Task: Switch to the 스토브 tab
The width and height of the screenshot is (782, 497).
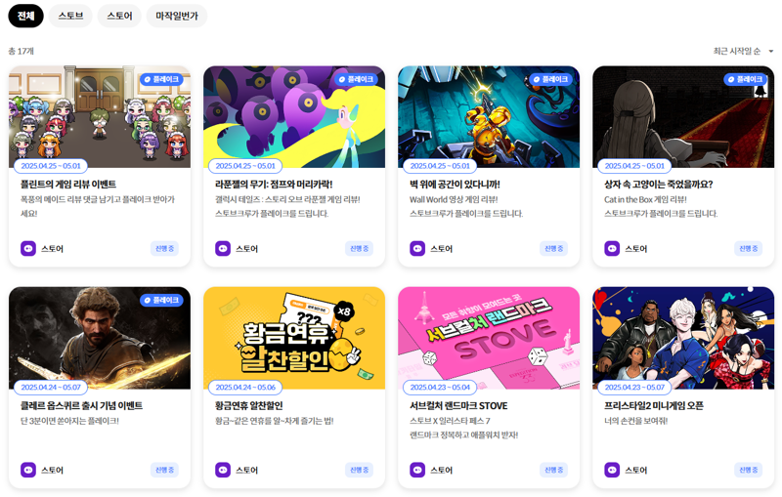Action: (70, 16)
